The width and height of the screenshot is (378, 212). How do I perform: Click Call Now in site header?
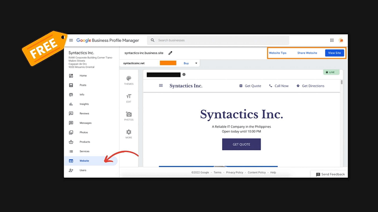pos(279,86)
